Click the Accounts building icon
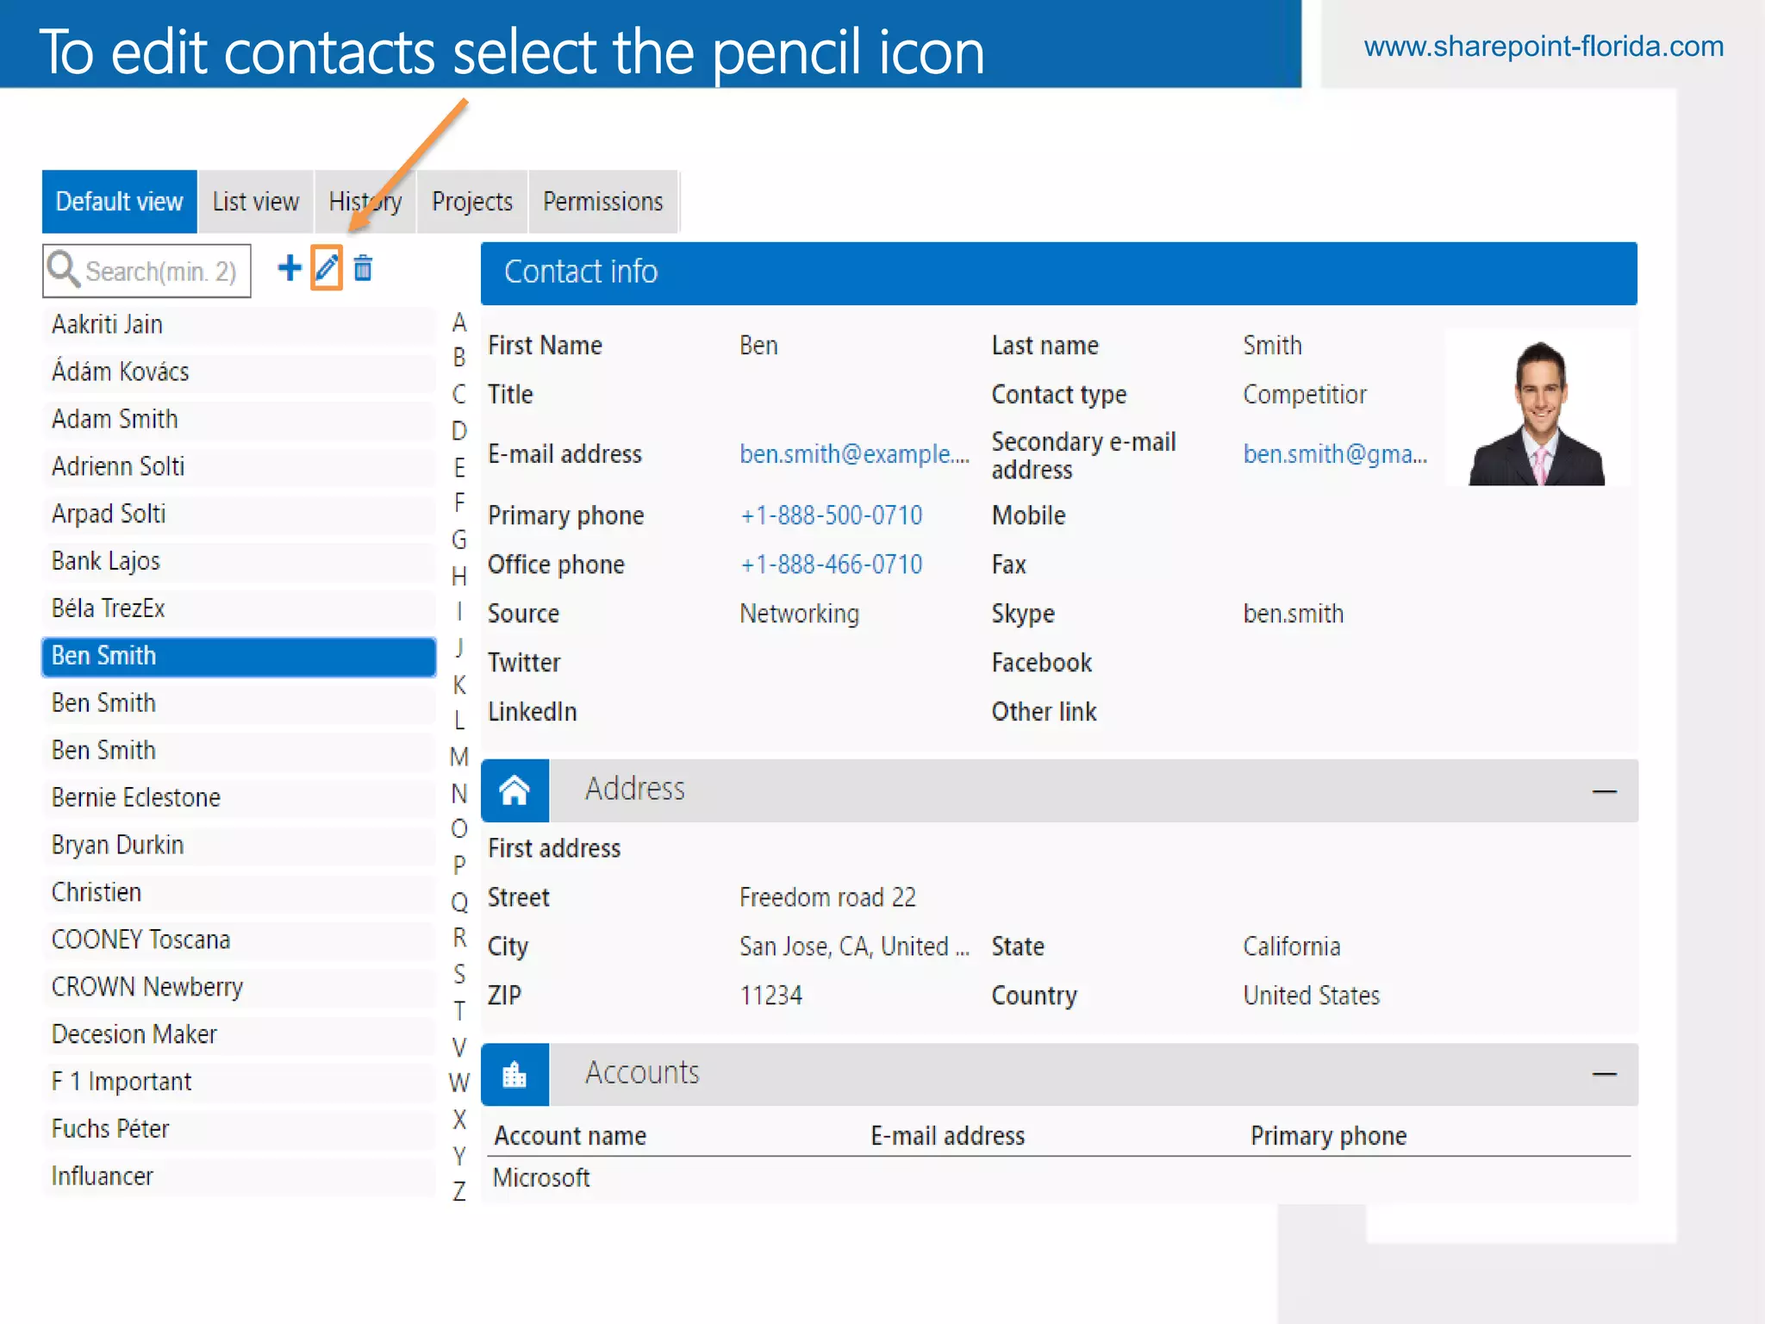Screen dimensions: 1765x1324 point(515,1075)
